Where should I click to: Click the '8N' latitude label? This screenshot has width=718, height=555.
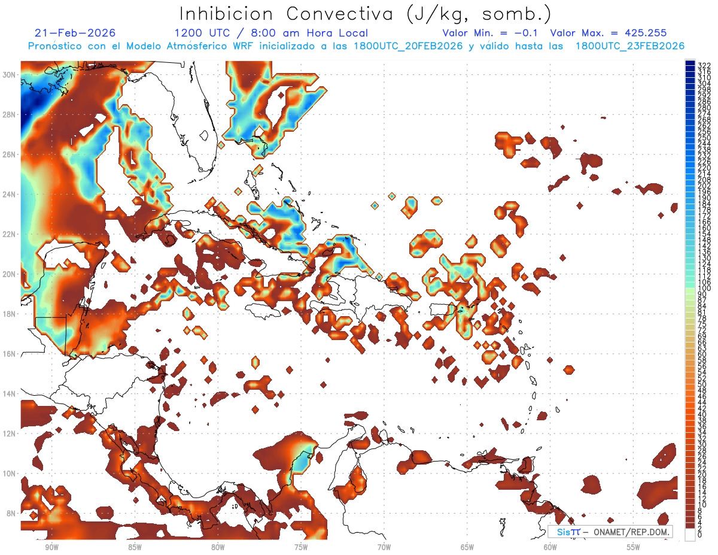coord(11,514)
